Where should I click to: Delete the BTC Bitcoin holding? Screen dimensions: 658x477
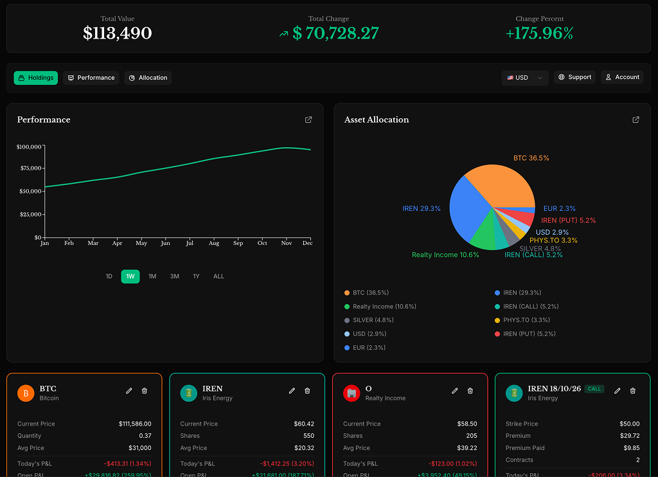(145, 390)
